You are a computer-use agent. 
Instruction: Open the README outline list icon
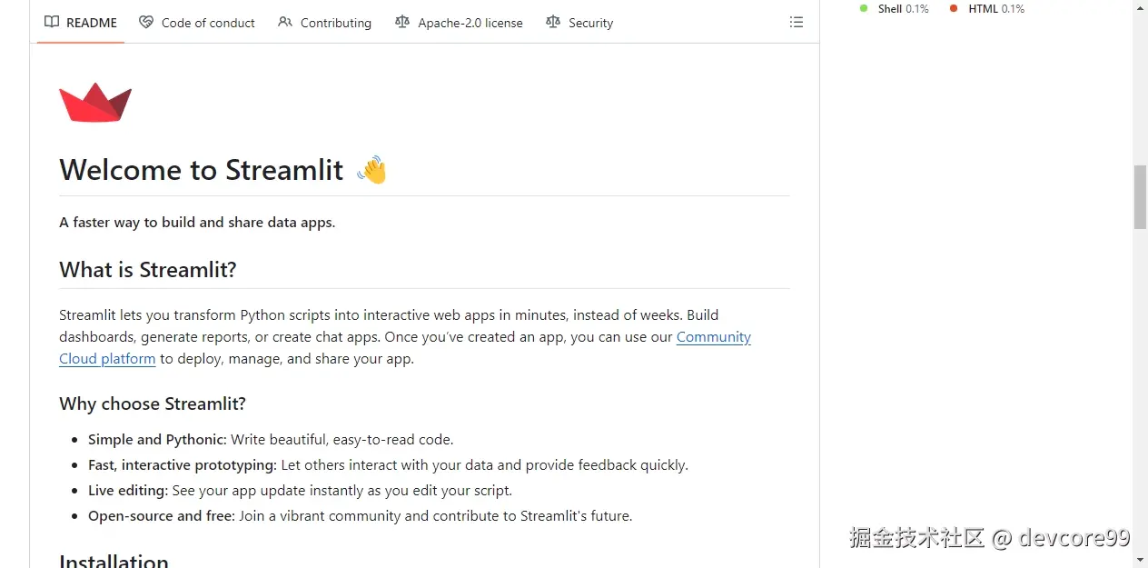point(797,22)
